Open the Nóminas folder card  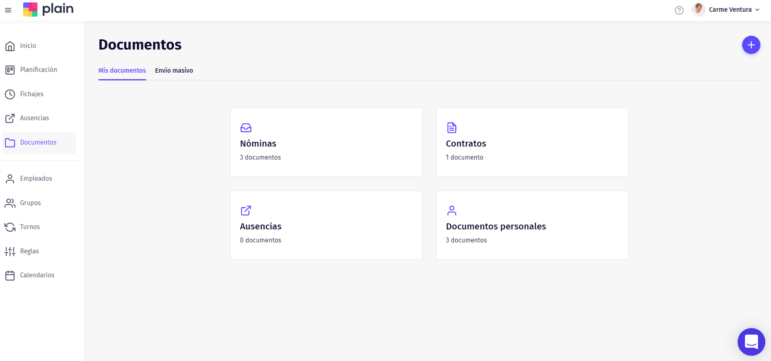(x=326, y=142)
